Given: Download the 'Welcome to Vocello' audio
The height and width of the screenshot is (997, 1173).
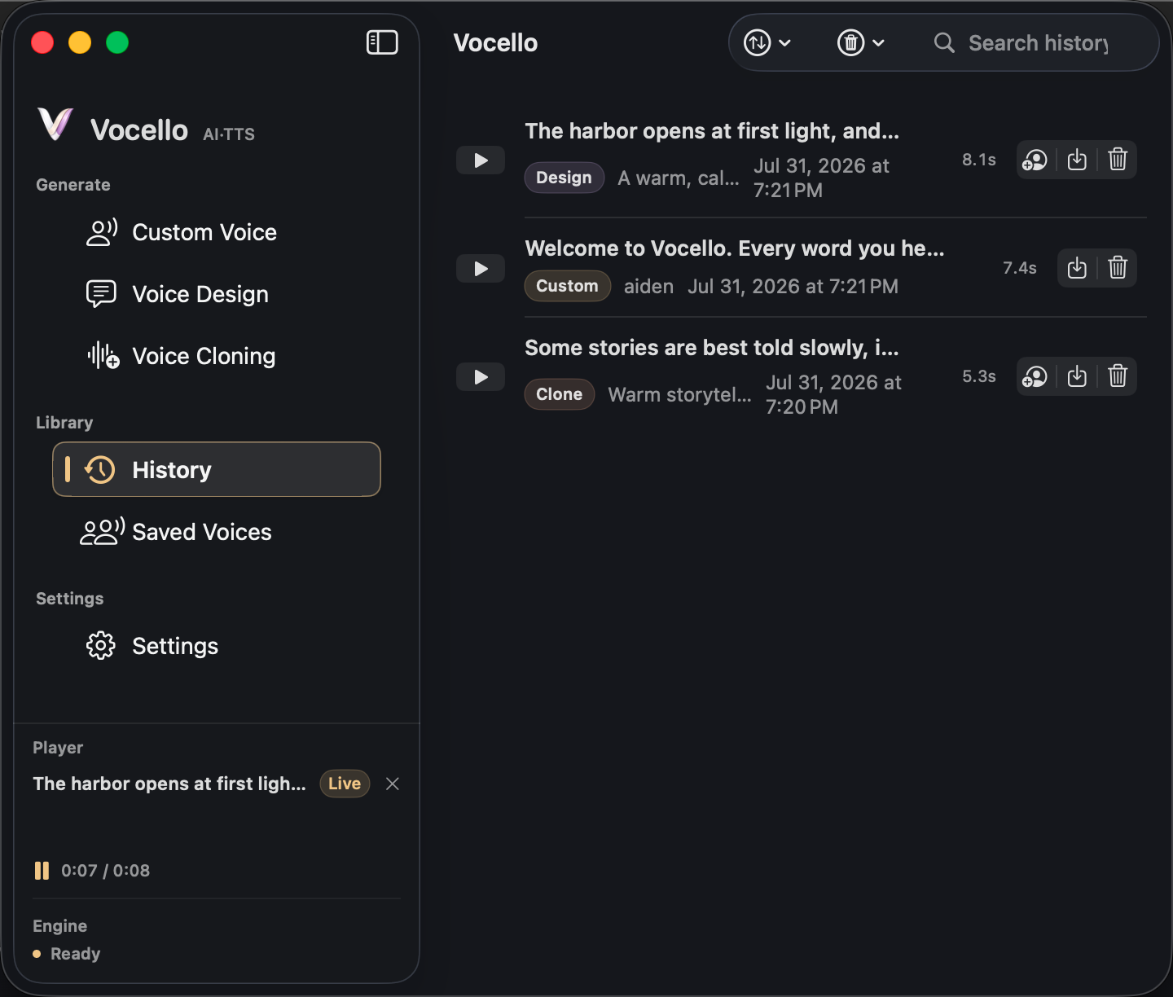Looking at the screenshot, I should (x=1077, y=268).
